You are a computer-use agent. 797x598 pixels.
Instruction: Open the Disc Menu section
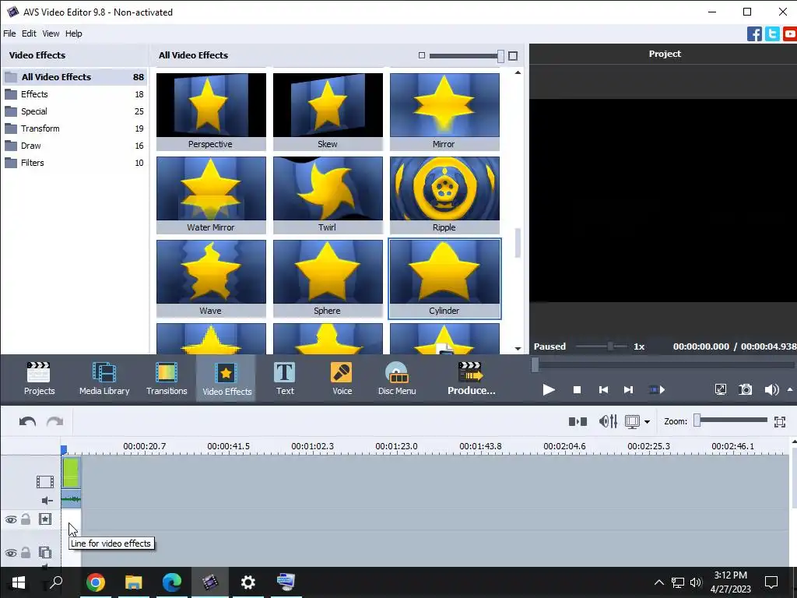point(397,378)
